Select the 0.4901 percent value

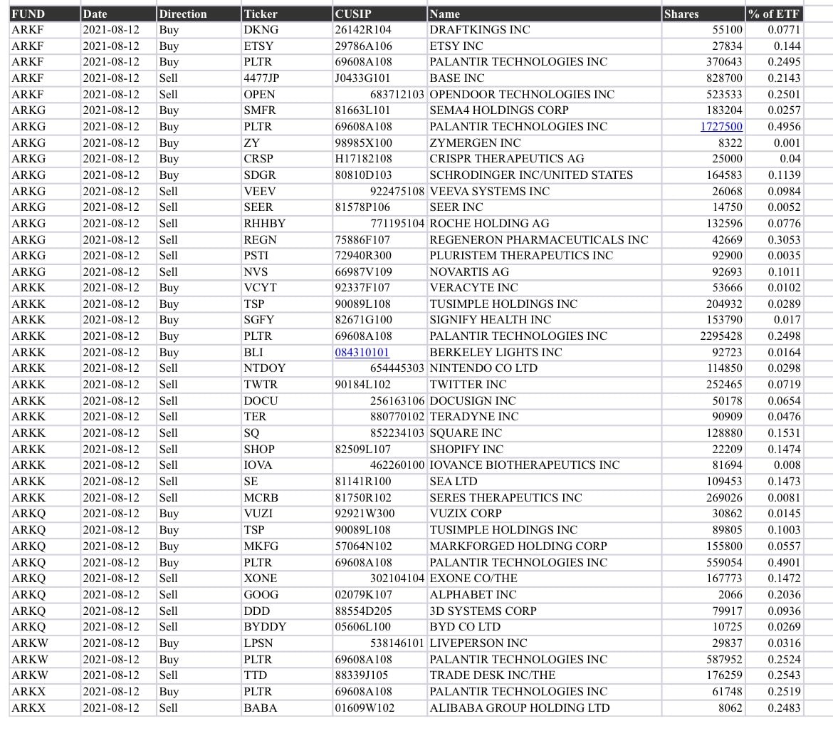[774, 562]
